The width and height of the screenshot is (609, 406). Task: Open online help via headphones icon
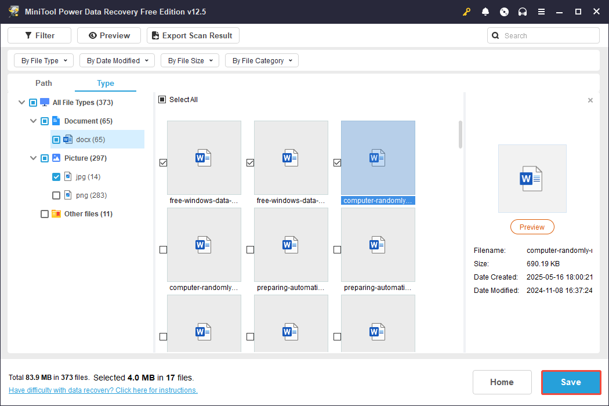coord(523,11)
